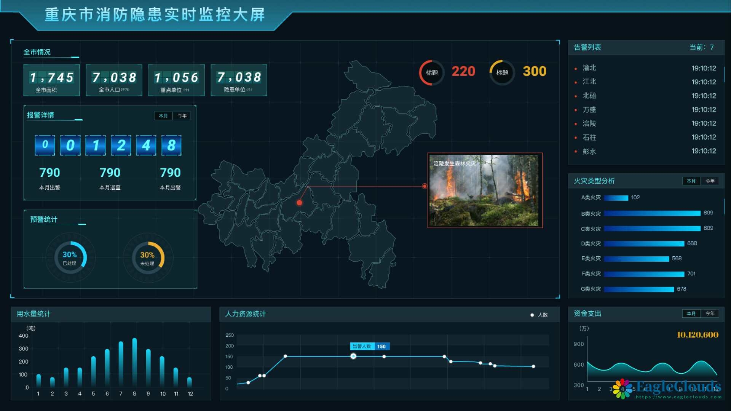731x411 pixels.
Task: Click the red endpoint circle beside fire photo
Action: (425, 186)
